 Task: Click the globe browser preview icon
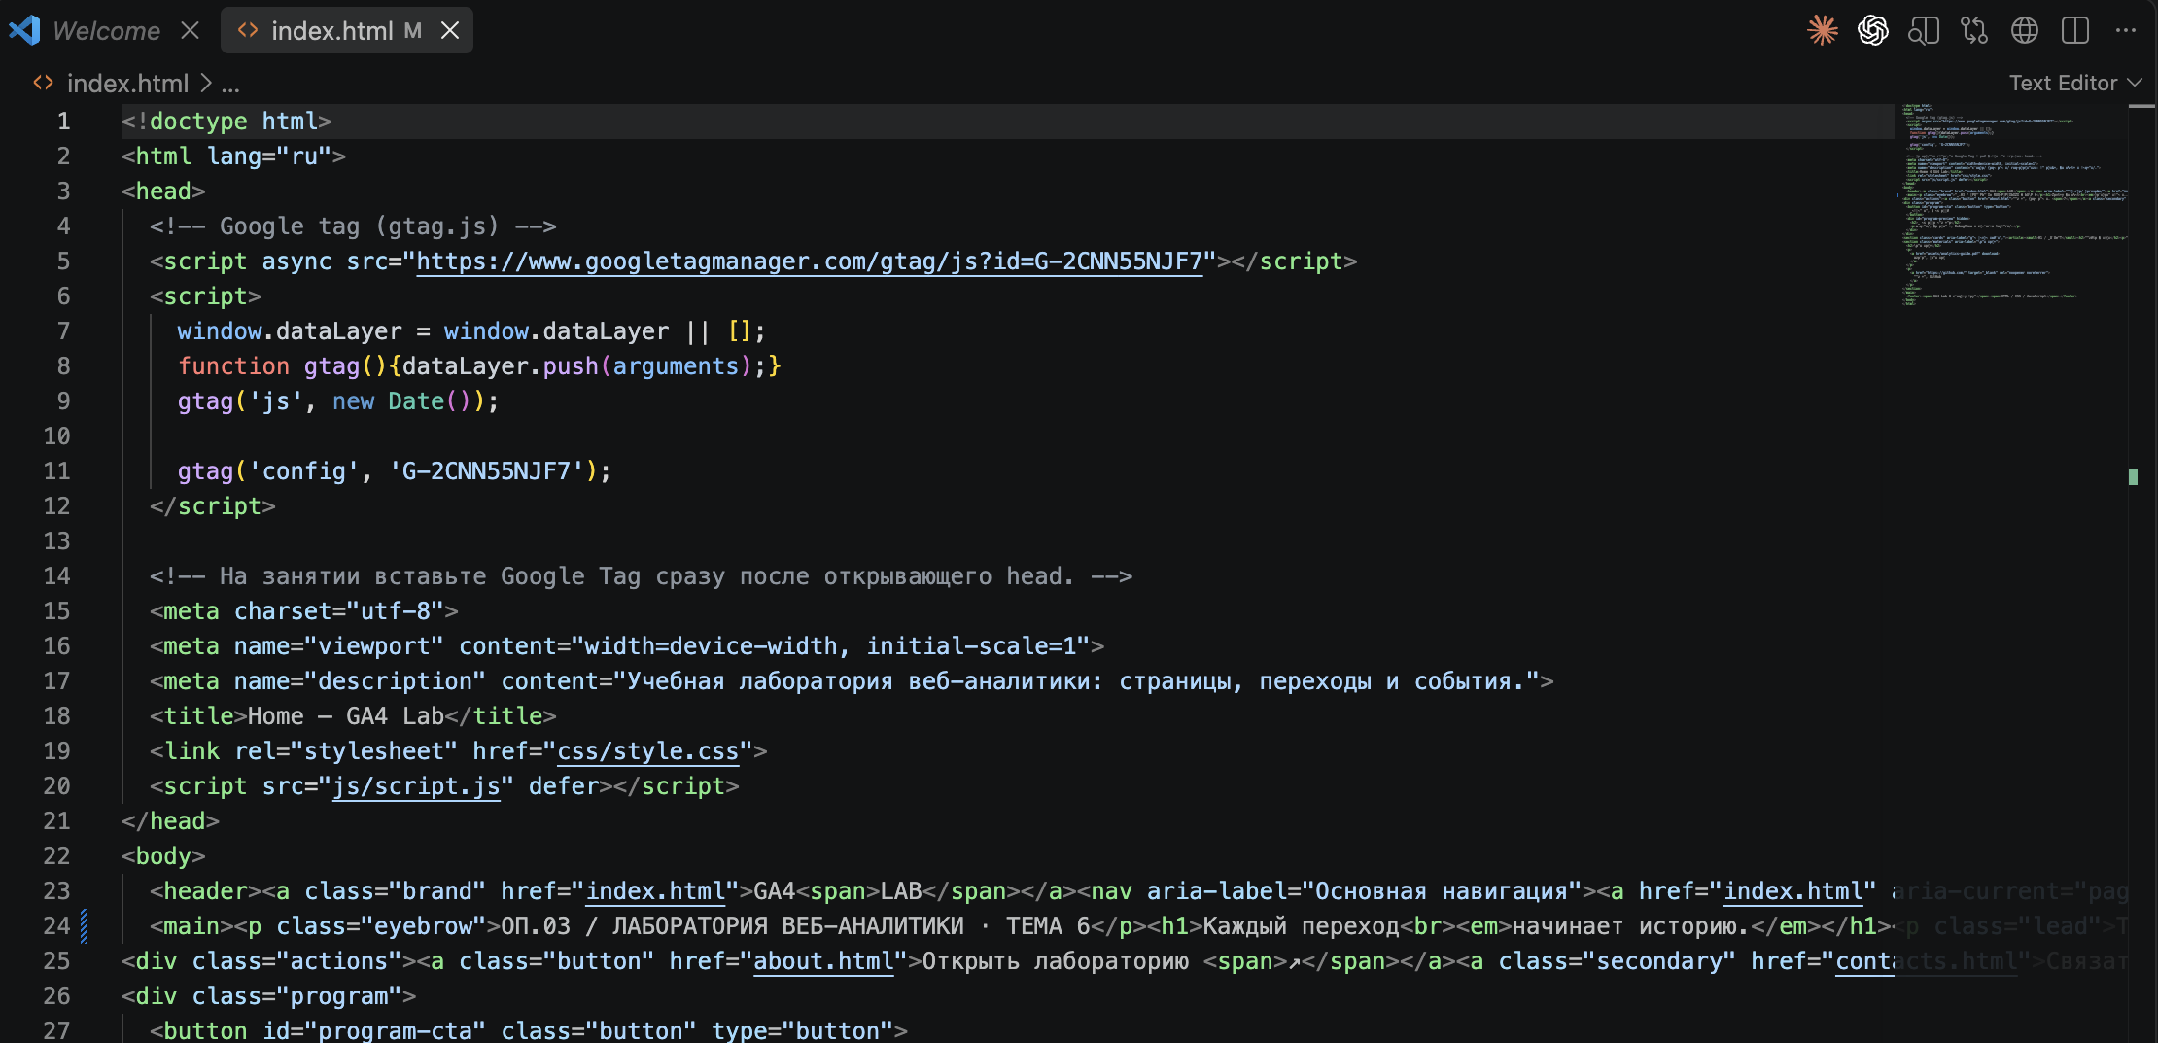tap(2025, 30)
